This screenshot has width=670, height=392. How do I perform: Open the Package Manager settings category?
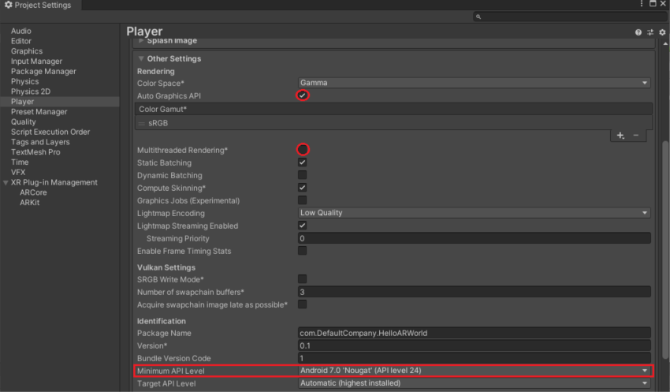tap(43, 72)
